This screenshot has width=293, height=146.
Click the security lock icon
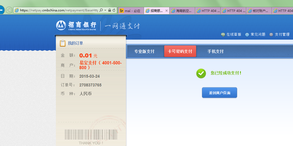coord(109,10)
